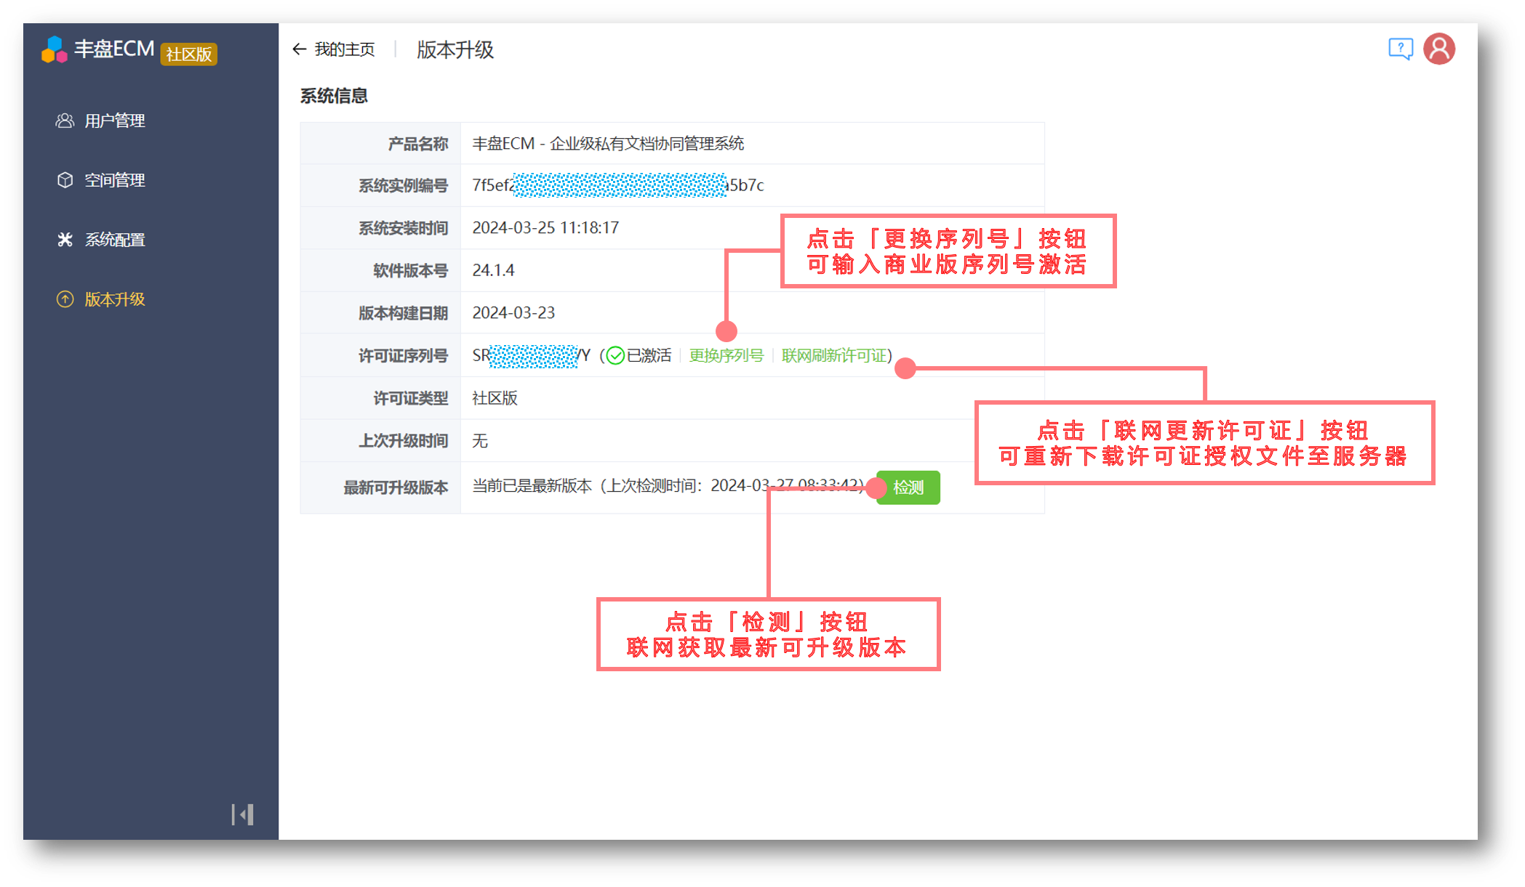Click the 许可证类型 label
This screenshot has width=1525, height=887.
point(411,398)
